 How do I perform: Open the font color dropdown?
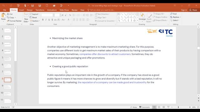click(71, 20)
